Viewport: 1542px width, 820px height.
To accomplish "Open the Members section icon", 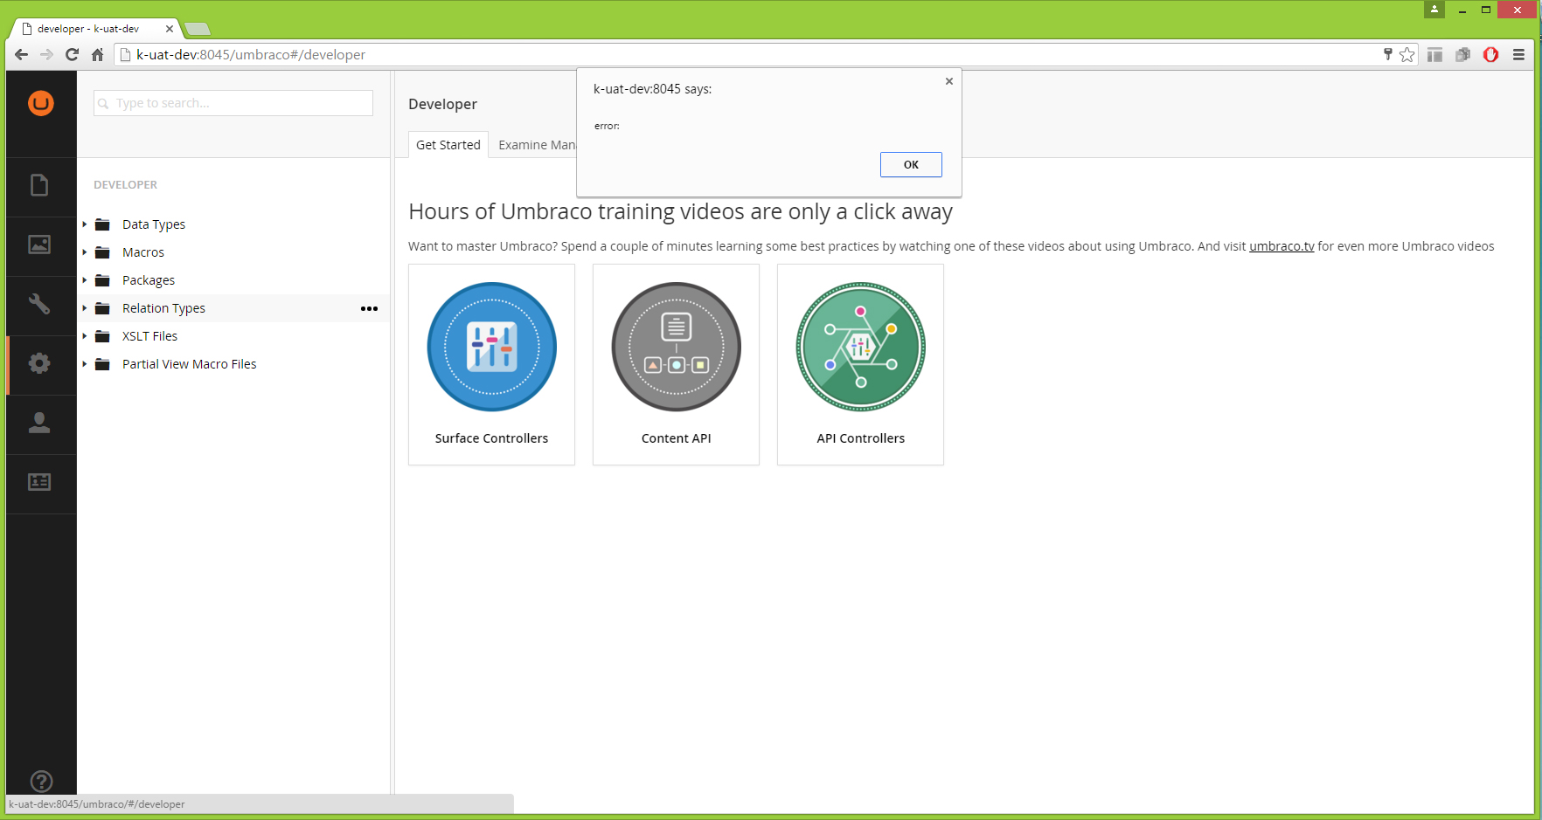I will [39, 482].
